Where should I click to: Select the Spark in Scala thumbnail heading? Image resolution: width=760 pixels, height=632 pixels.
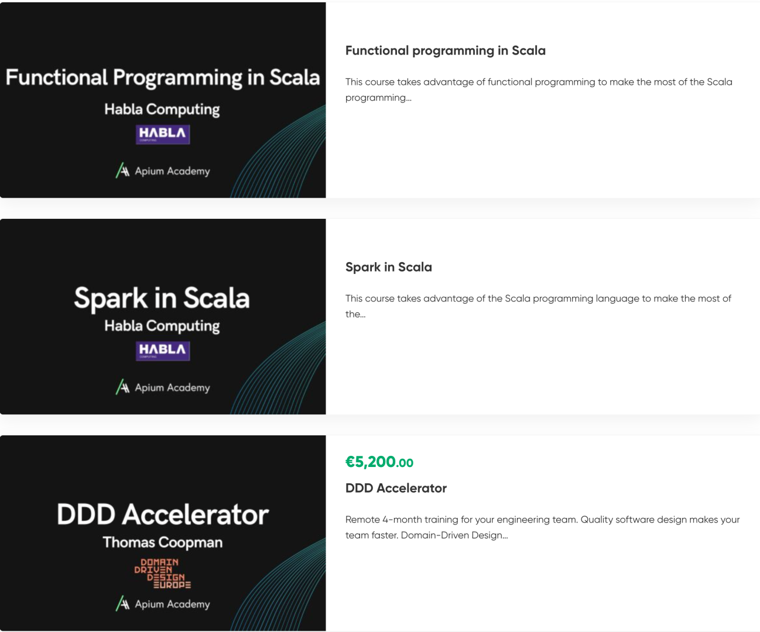coord(162,298)
